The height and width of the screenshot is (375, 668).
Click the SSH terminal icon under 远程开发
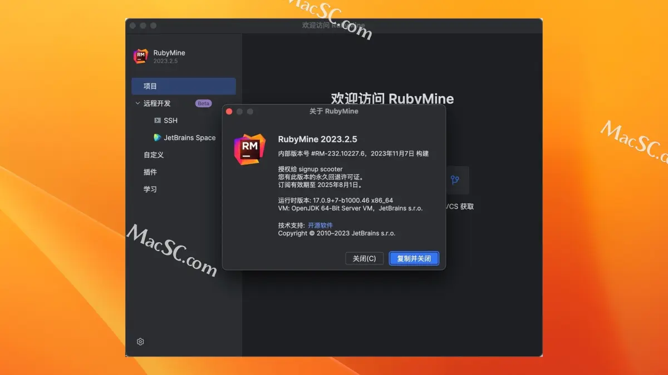[x=158, y=121]
